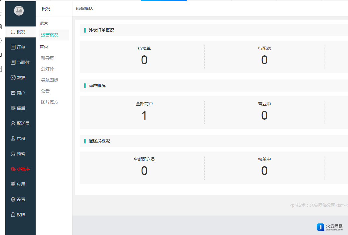348x235 pixels.
Task: Open the 公告 announcements link
Action: (x=45, y=91)
